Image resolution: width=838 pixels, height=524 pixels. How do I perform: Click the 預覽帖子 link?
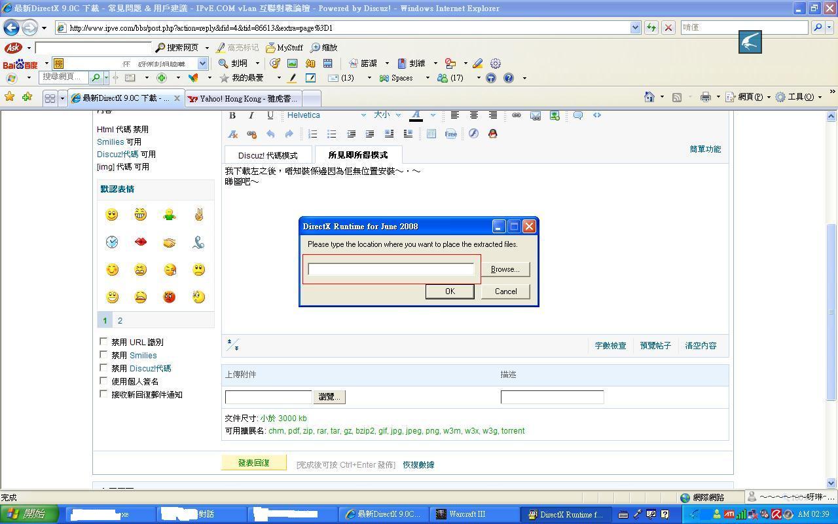point(655,346)
